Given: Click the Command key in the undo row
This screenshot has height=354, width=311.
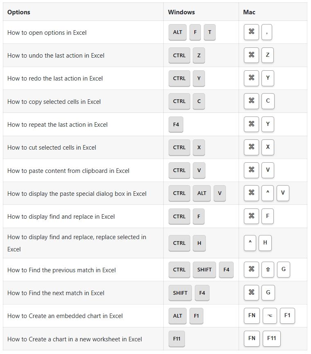Looking at the screenshot, I should point(251,55).
